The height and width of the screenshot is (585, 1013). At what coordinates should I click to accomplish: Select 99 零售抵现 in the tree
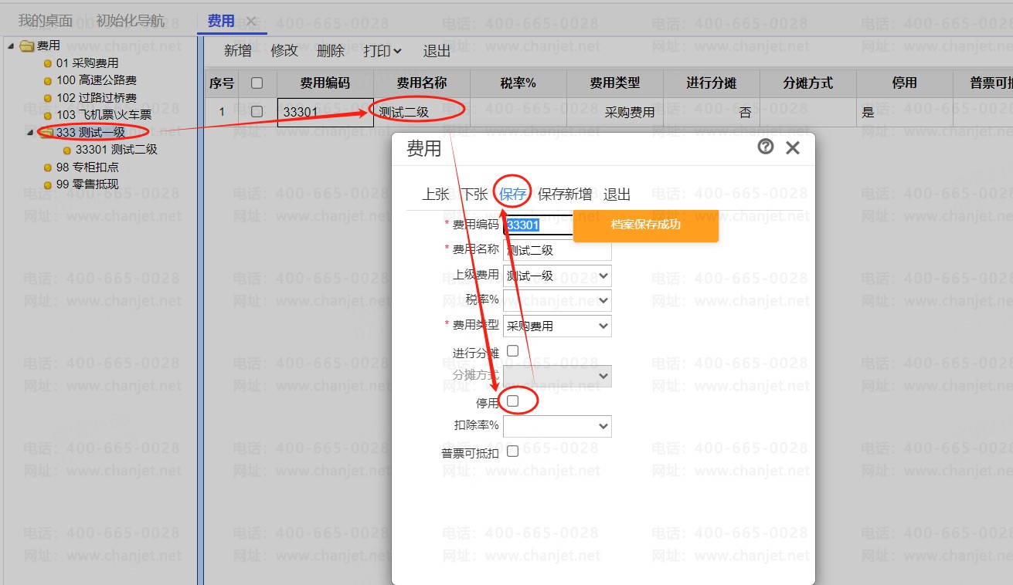coord(87,184)
